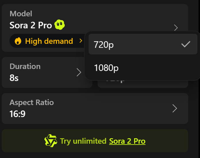Click the small arrow on the High demand badge
The height and width of the screenshot is (158, 200).
pyautogui.click(x=81, y=41)
